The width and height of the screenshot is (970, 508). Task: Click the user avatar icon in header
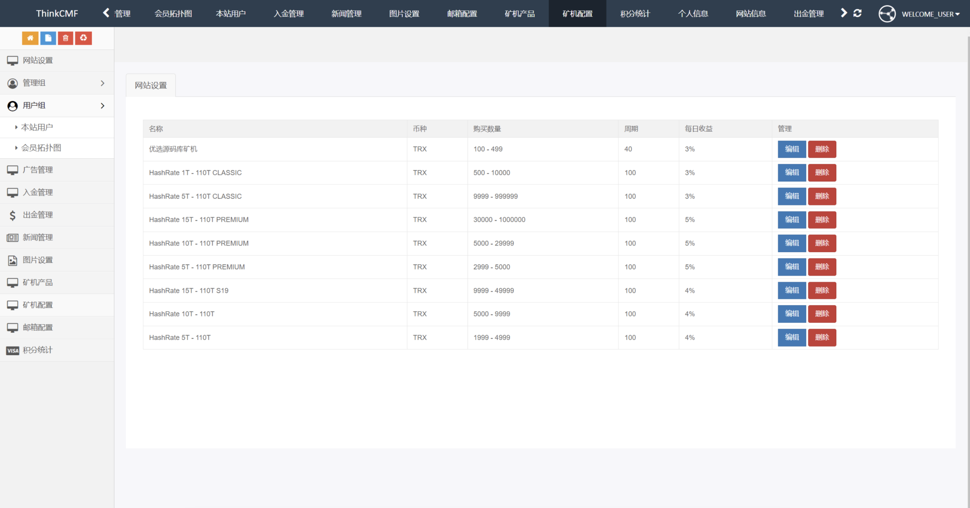click(x=887, y=14)
